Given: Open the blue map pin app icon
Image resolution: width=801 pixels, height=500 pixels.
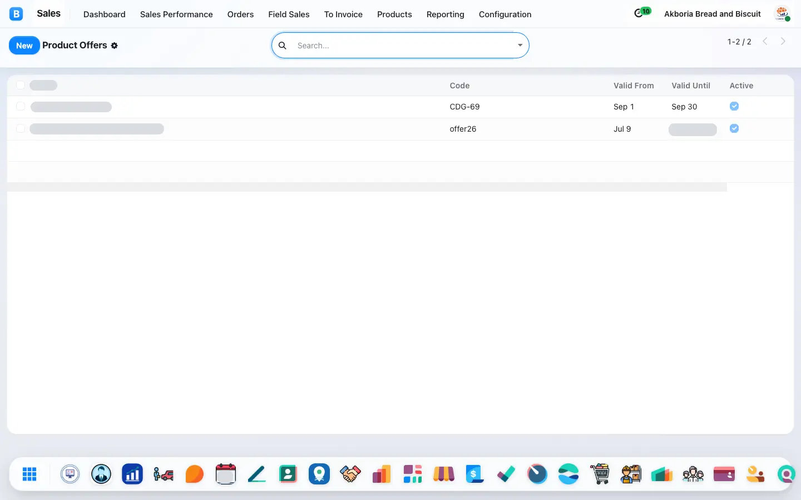Looking at the screenshot, I should [x=319, y=474].
